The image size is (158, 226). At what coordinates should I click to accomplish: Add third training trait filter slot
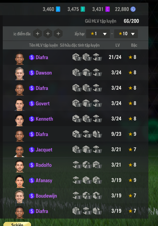tap(58, 34)
